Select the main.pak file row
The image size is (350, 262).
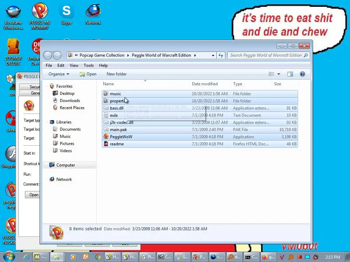point(200,129)
